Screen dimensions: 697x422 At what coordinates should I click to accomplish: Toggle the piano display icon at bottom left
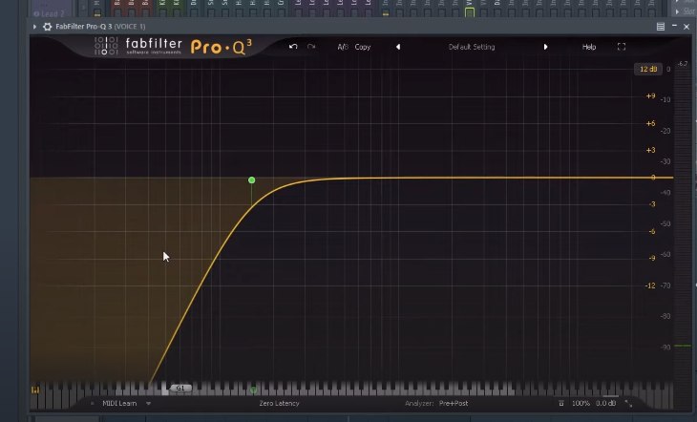click(35, 390)
